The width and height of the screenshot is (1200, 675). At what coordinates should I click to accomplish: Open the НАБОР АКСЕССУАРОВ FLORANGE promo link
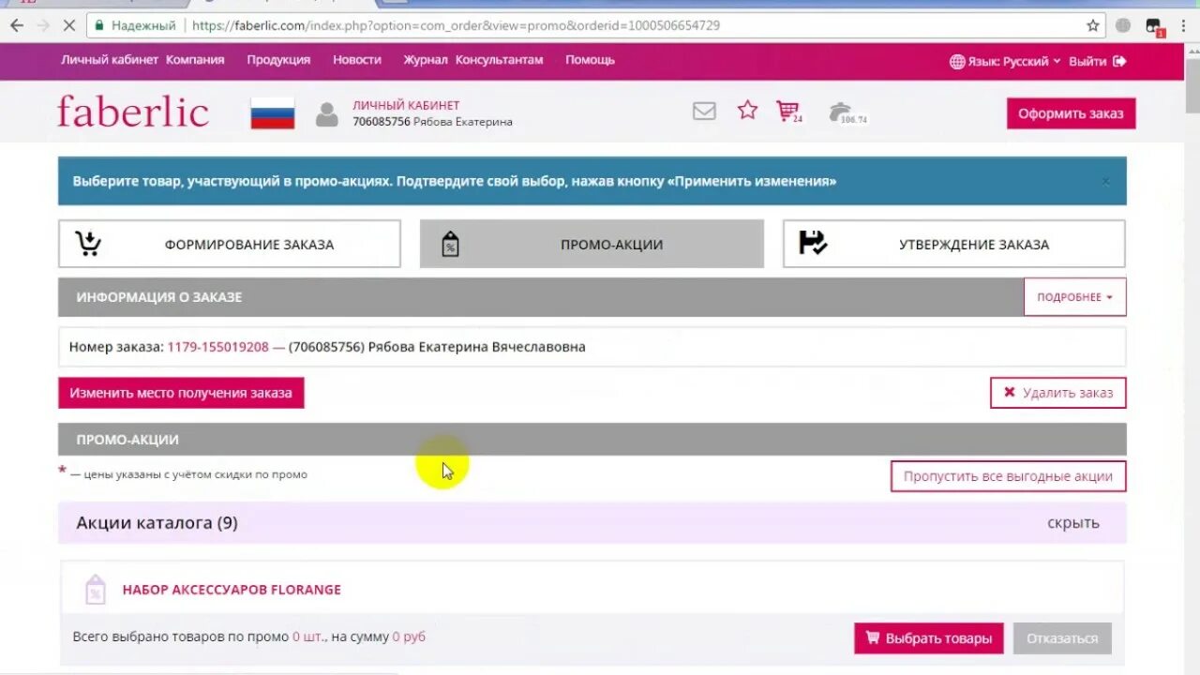pos(232,590)
